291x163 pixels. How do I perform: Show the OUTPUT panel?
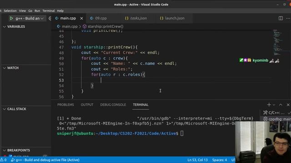coord(87,105)
